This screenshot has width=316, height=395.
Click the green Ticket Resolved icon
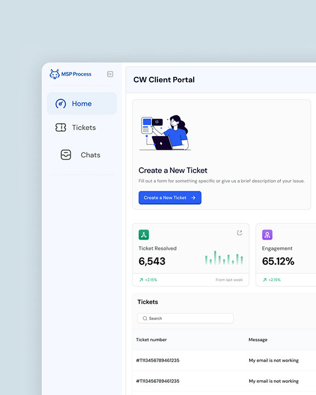coord(144,235)
